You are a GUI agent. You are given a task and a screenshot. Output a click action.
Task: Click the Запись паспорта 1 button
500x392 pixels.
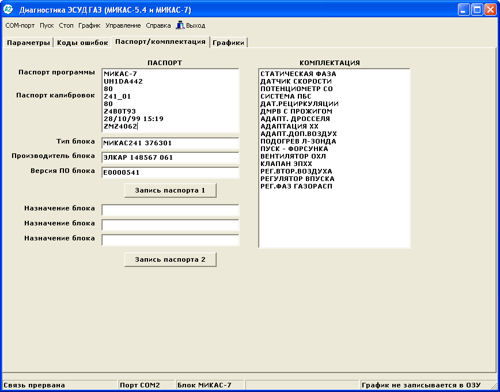point(171,191)
